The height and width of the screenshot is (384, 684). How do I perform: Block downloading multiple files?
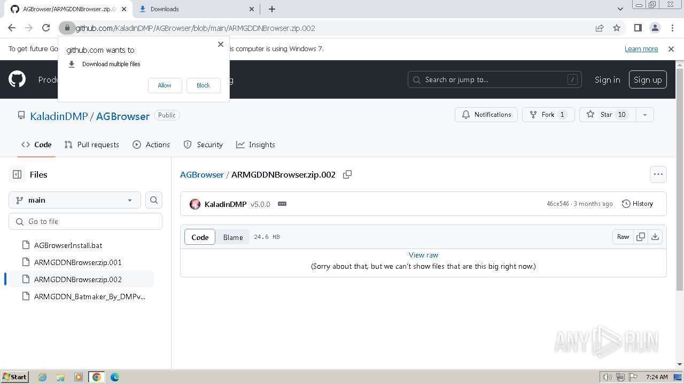(x=203, y=85)
